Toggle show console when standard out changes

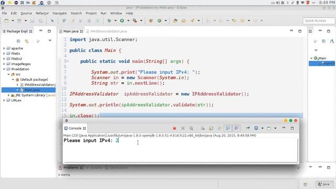pos(228,128)
